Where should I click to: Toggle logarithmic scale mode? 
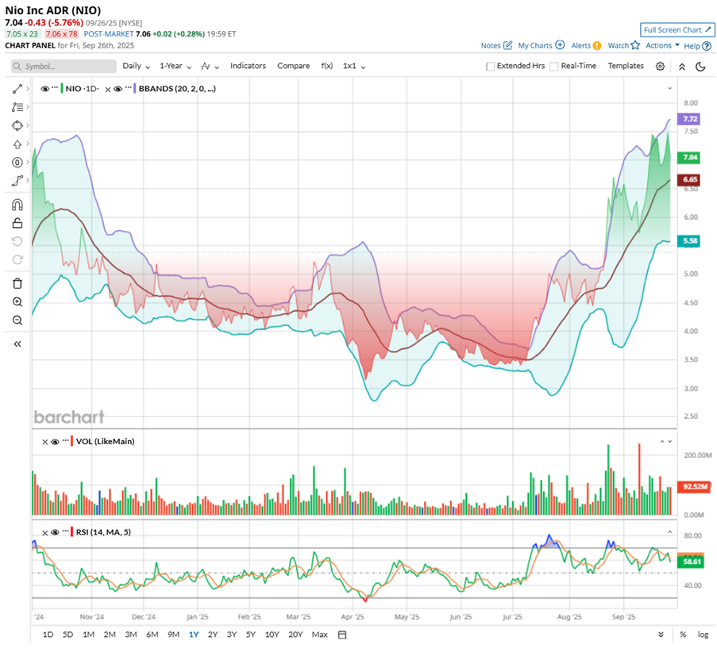703,635
